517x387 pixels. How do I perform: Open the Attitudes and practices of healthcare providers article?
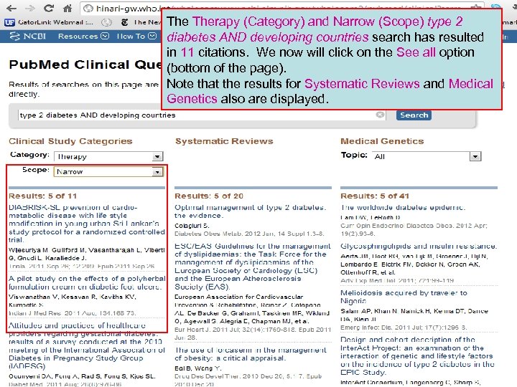(87, 345)
